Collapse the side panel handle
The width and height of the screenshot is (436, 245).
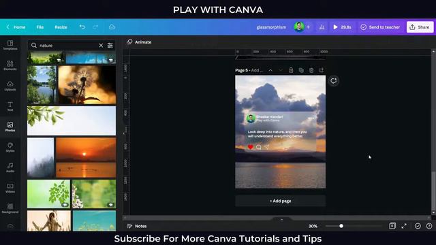[x=124, y=133]
